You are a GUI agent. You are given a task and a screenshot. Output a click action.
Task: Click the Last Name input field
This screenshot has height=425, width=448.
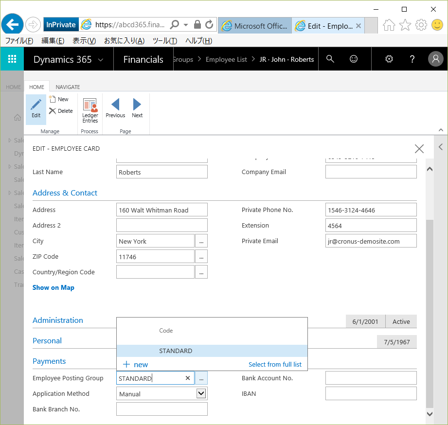[161, 172]
